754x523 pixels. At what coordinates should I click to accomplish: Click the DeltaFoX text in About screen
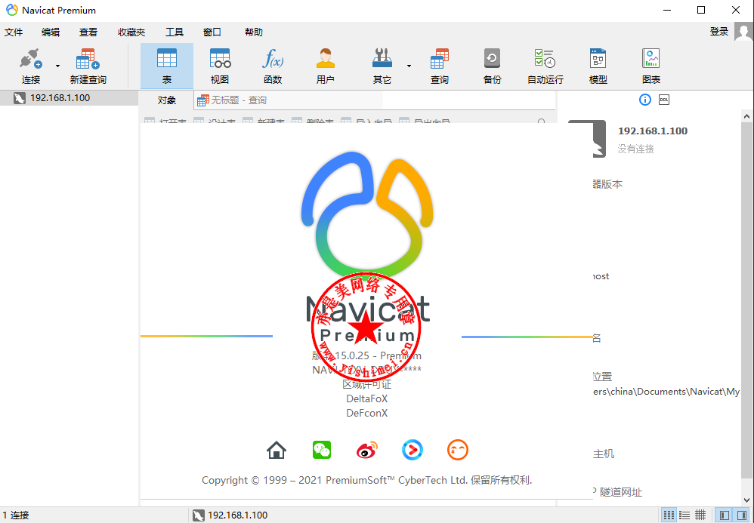tap(367, 398)
